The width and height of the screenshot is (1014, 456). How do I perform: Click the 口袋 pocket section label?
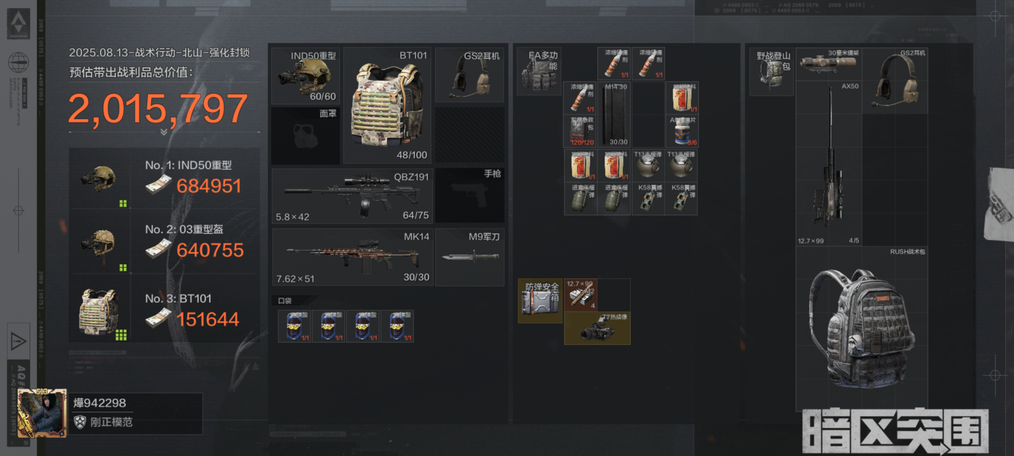pyautogui.click(x=285, y=301)
